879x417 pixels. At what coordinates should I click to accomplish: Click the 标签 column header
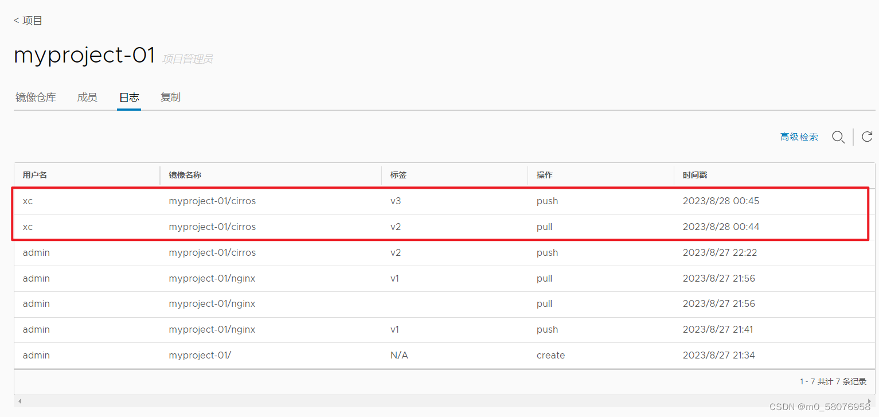pos(399,175)
